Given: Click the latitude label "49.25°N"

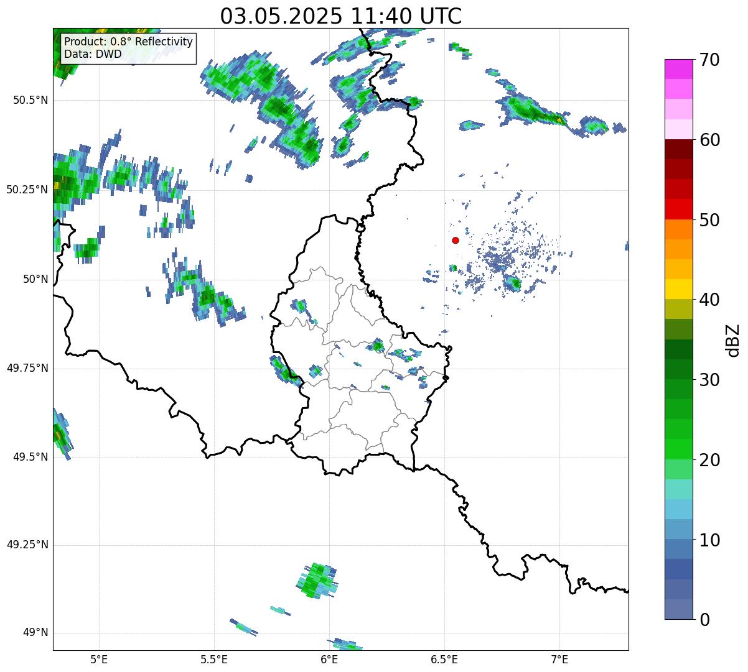Looking at the screenshot, I should tap(27, 545).
